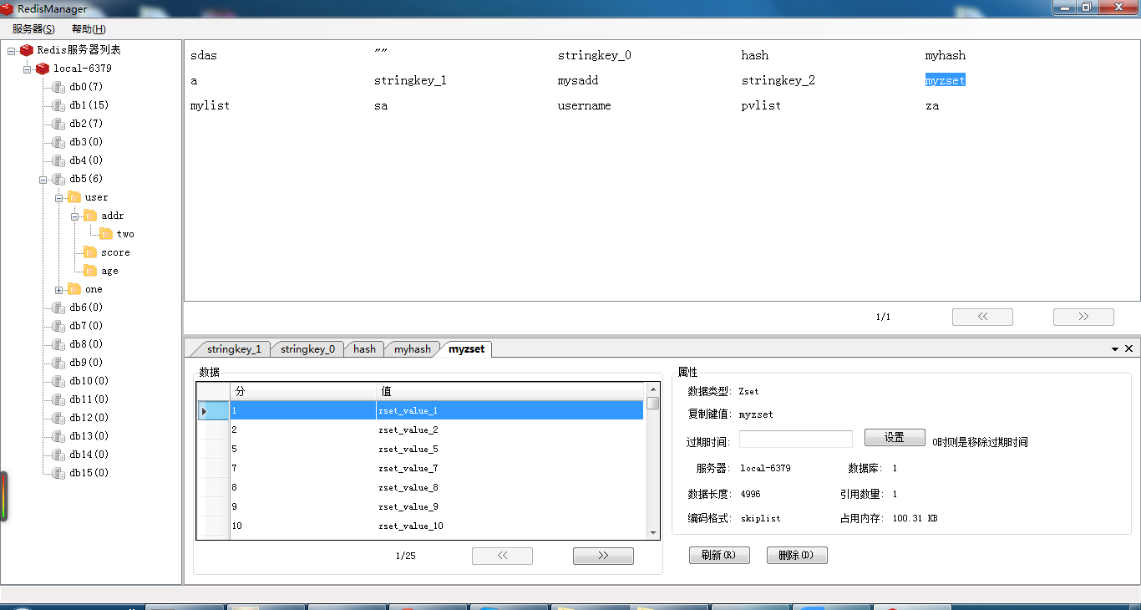Image resolution: width=1141 pixels, height=610 pixels.
Task: Click the db6(0) database icon
Action: [58, 308]
